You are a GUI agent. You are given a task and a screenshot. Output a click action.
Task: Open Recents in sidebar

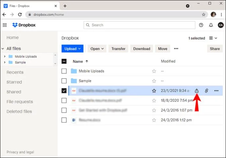click(x=15, y=72)
